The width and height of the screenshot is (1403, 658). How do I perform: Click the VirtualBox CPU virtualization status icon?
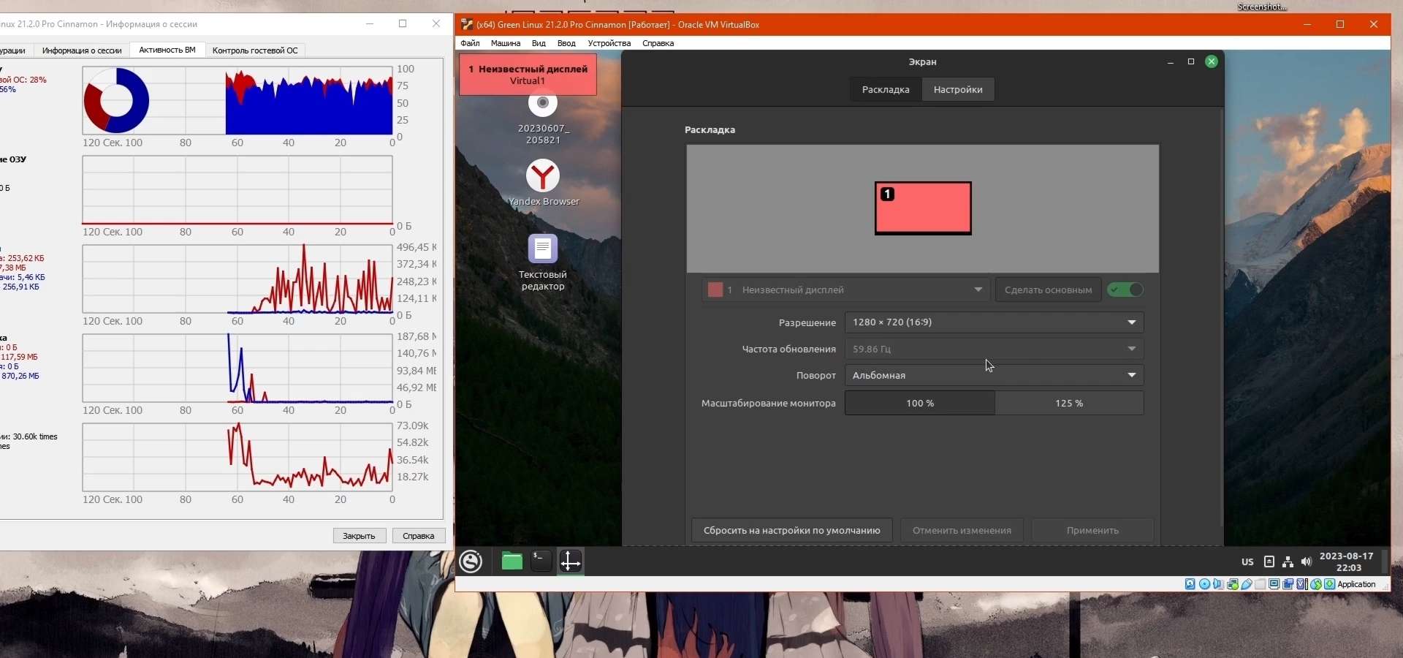click(1301, 584)
